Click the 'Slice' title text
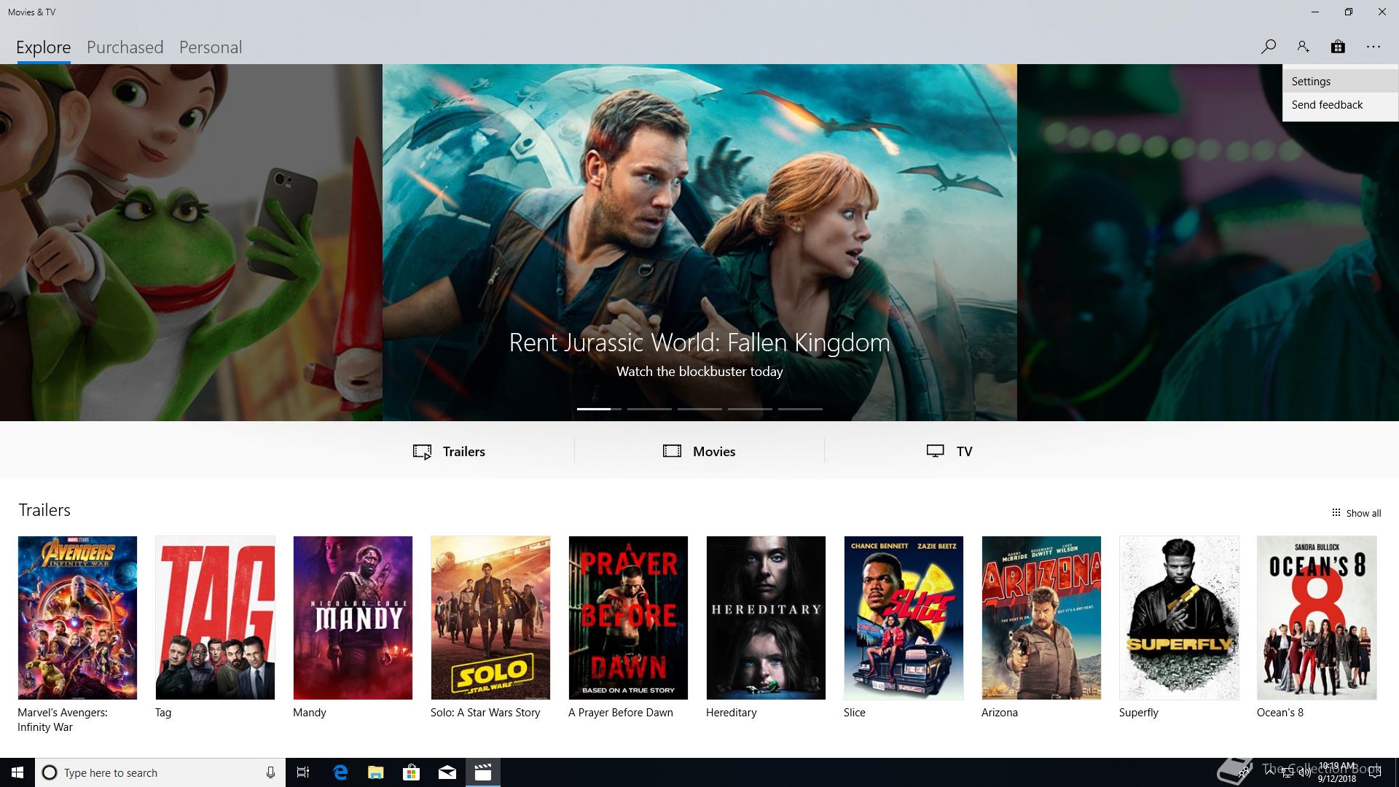This screenshot has width=1399, height=787. pos(854,713)
